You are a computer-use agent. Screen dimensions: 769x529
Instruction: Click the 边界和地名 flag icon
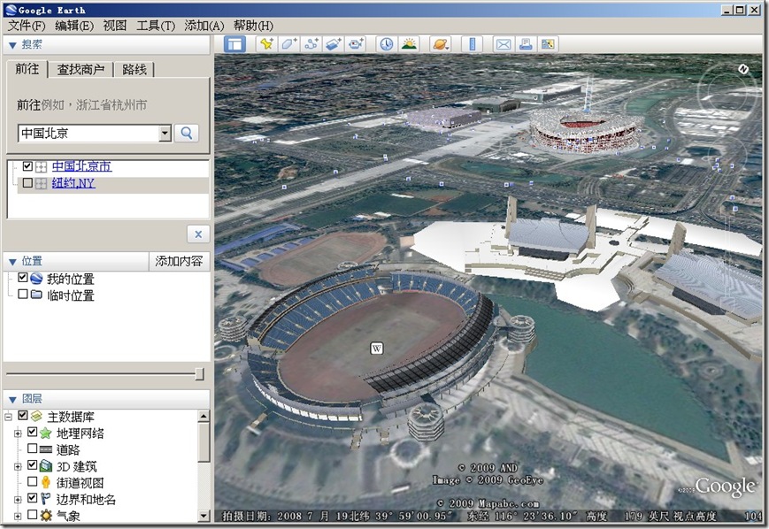[46, 499]
